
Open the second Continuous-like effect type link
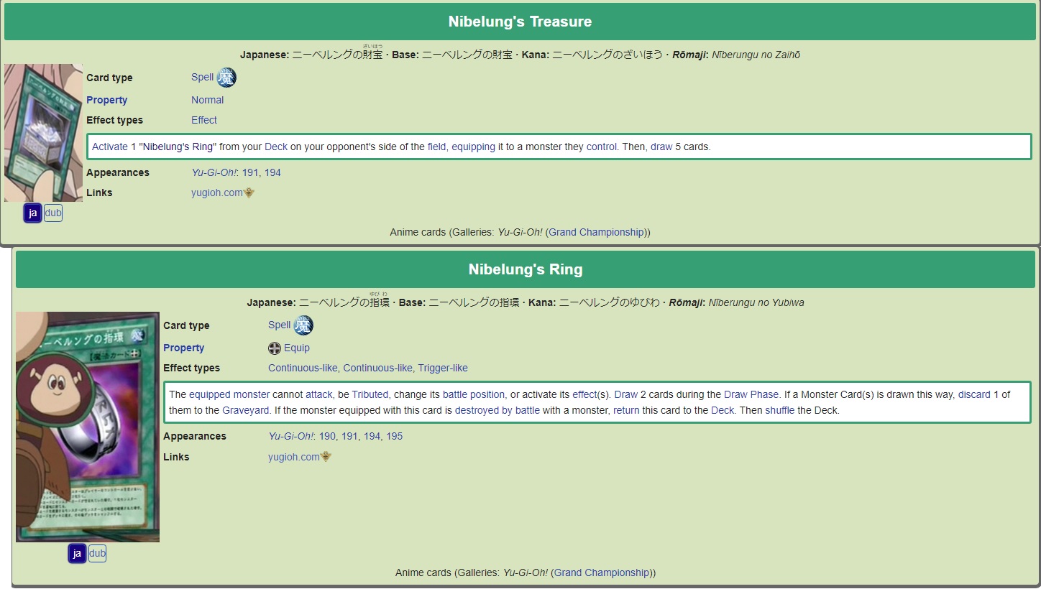377,368
